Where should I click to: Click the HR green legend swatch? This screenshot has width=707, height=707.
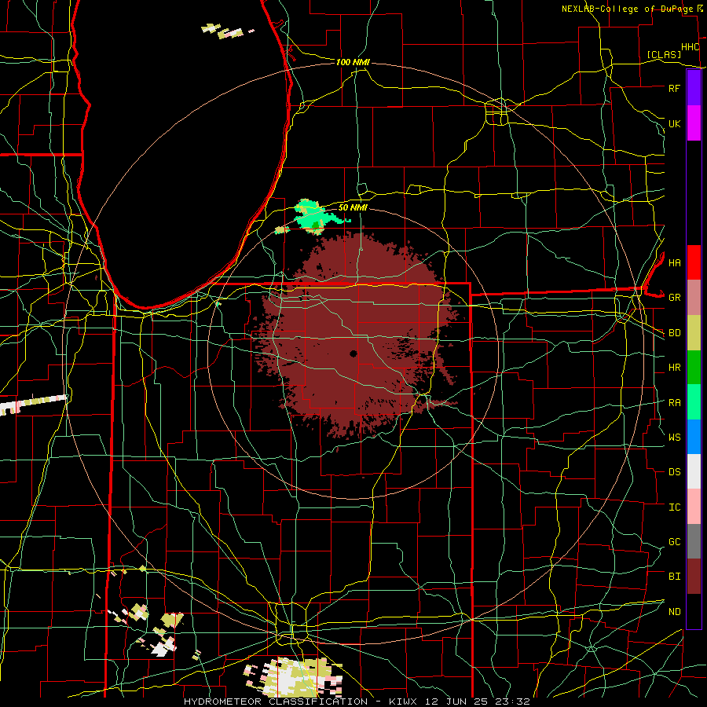click(x=694, y=368)
